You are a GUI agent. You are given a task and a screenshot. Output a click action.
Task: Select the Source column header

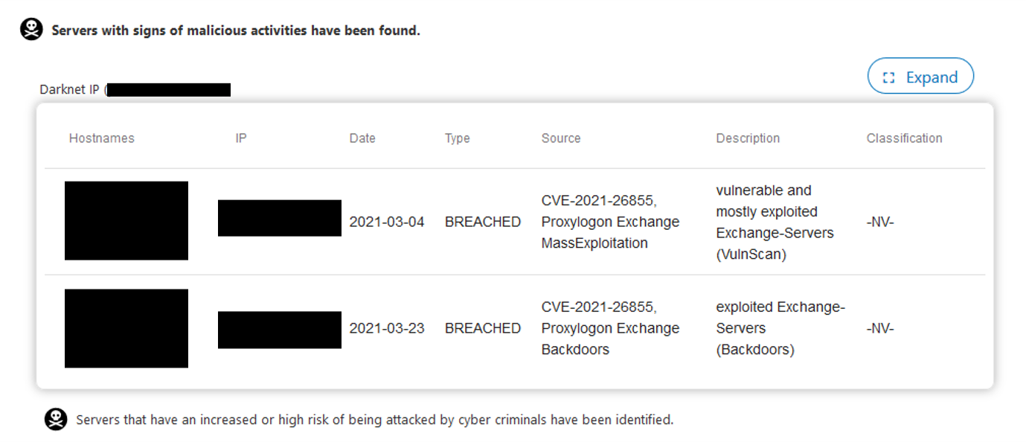pyautogui.click(x=561, y=138)
